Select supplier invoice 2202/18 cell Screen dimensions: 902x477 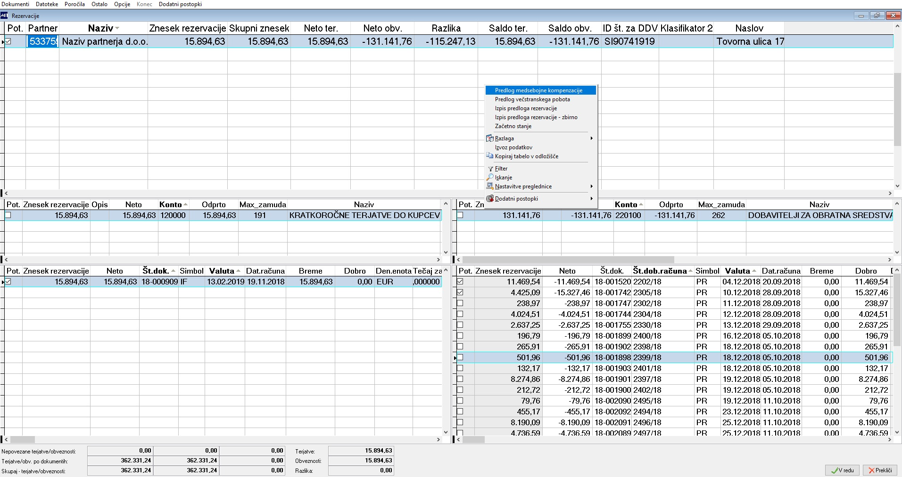click(663, 282)
